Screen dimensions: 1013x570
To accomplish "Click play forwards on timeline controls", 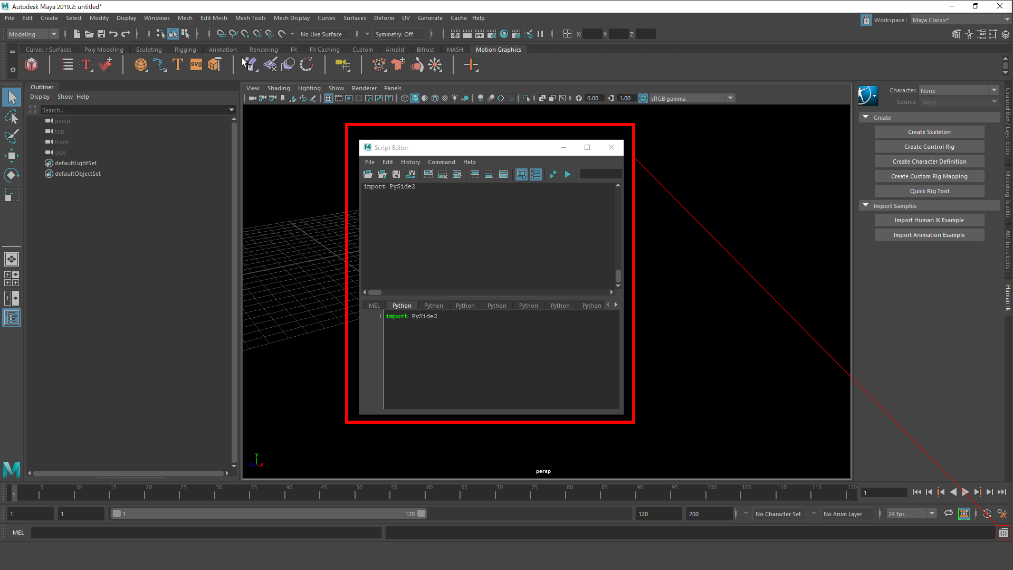I will click(965, 492).
